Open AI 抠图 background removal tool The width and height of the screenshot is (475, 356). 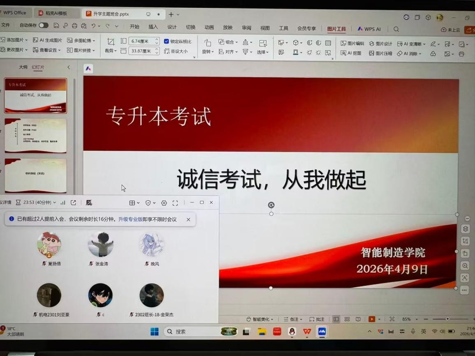[x=351, y=53]
